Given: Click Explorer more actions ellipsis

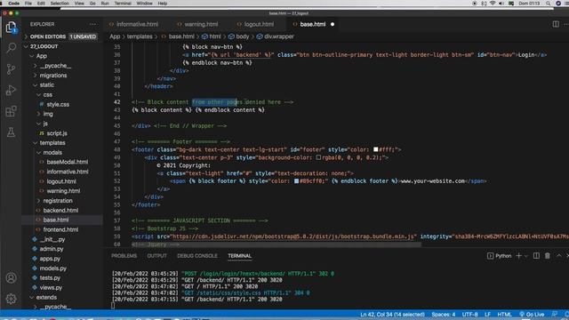Looking at the screenshot, I should pyautogui.click(x=92, y=24).
